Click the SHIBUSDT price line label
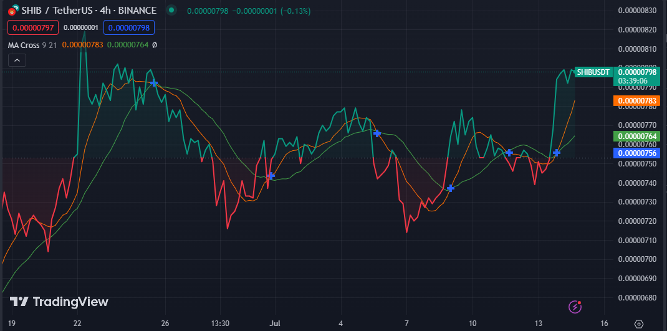Screen dimensions: 667x331 (593, 72)
